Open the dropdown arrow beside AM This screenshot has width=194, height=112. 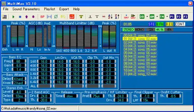tap(157, 17)
